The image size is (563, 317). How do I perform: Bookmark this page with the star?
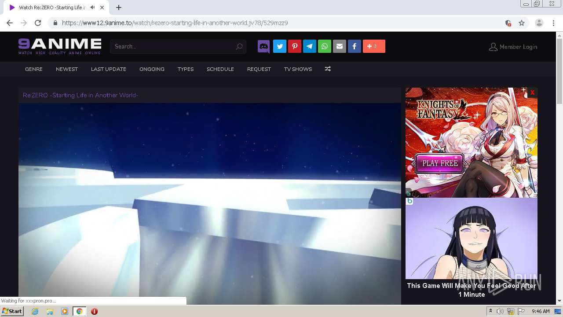(522, 23)
